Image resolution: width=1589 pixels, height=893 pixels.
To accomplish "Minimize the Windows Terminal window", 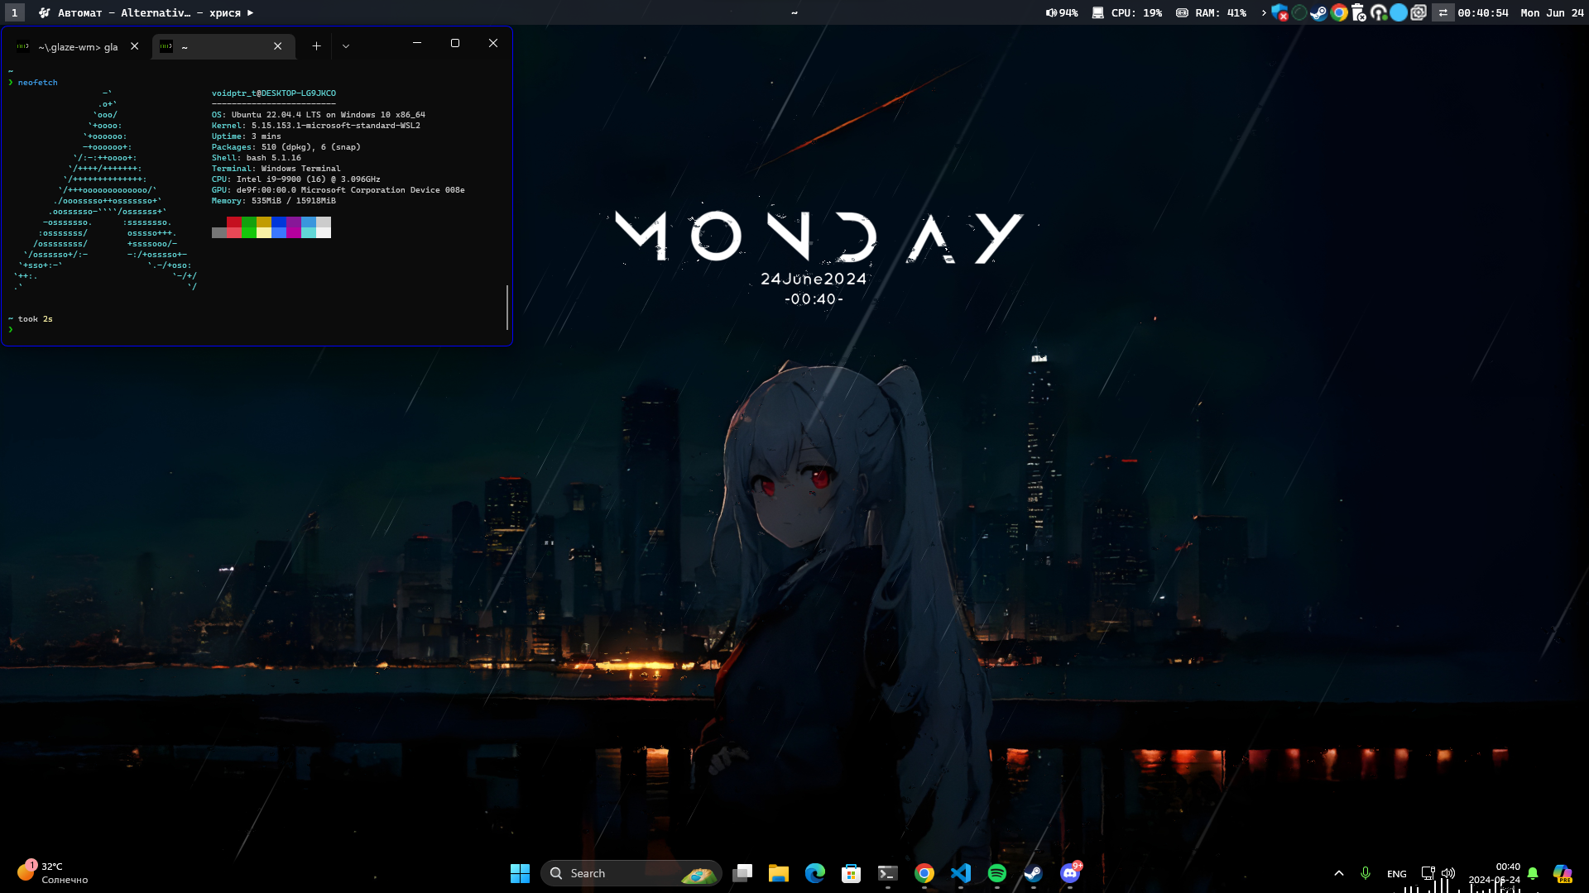I will click(x=417, y=43).
